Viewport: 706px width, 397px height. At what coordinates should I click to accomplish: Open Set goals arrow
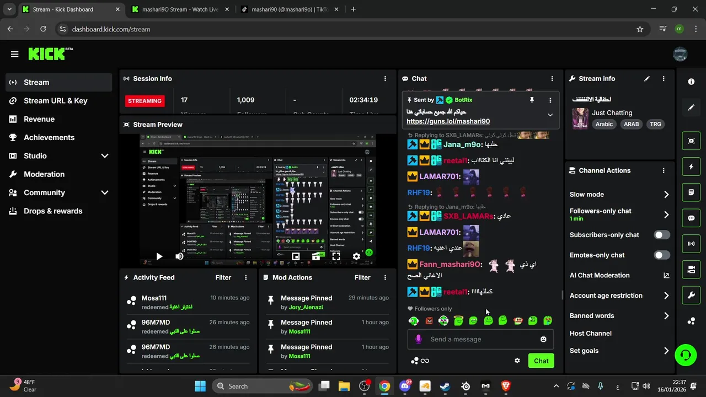pyautogui.click(x=666, y=351)
